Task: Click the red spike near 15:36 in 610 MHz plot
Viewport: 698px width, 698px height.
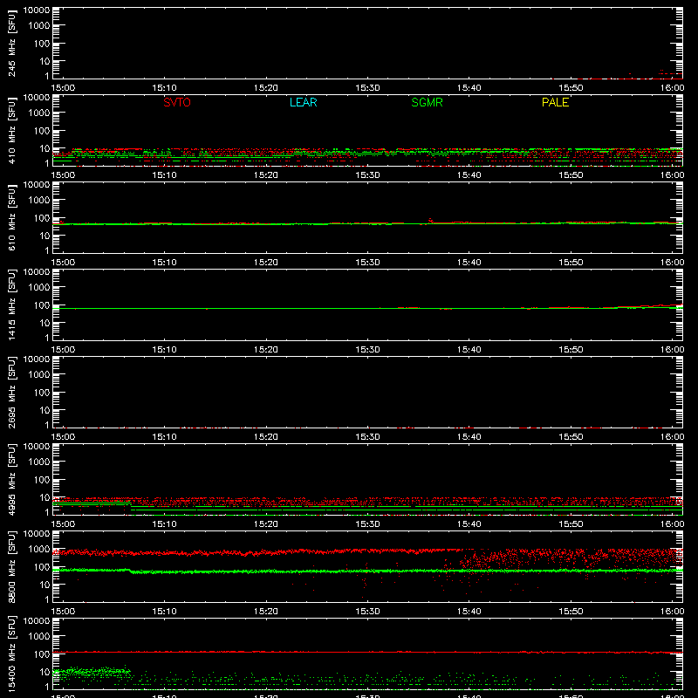Action: [x=430, y=221]
